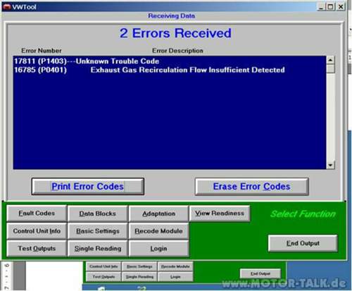352x291 pixels.
Task: Select the Adaptation function
Action: tap(159, 213)
